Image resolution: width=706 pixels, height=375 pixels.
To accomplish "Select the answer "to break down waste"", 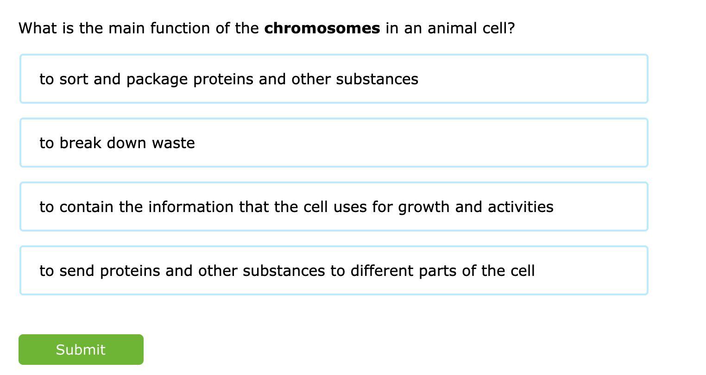I will coord(117,143).
